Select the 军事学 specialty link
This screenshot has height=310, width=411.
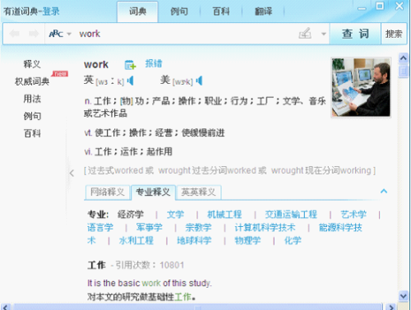150,228
